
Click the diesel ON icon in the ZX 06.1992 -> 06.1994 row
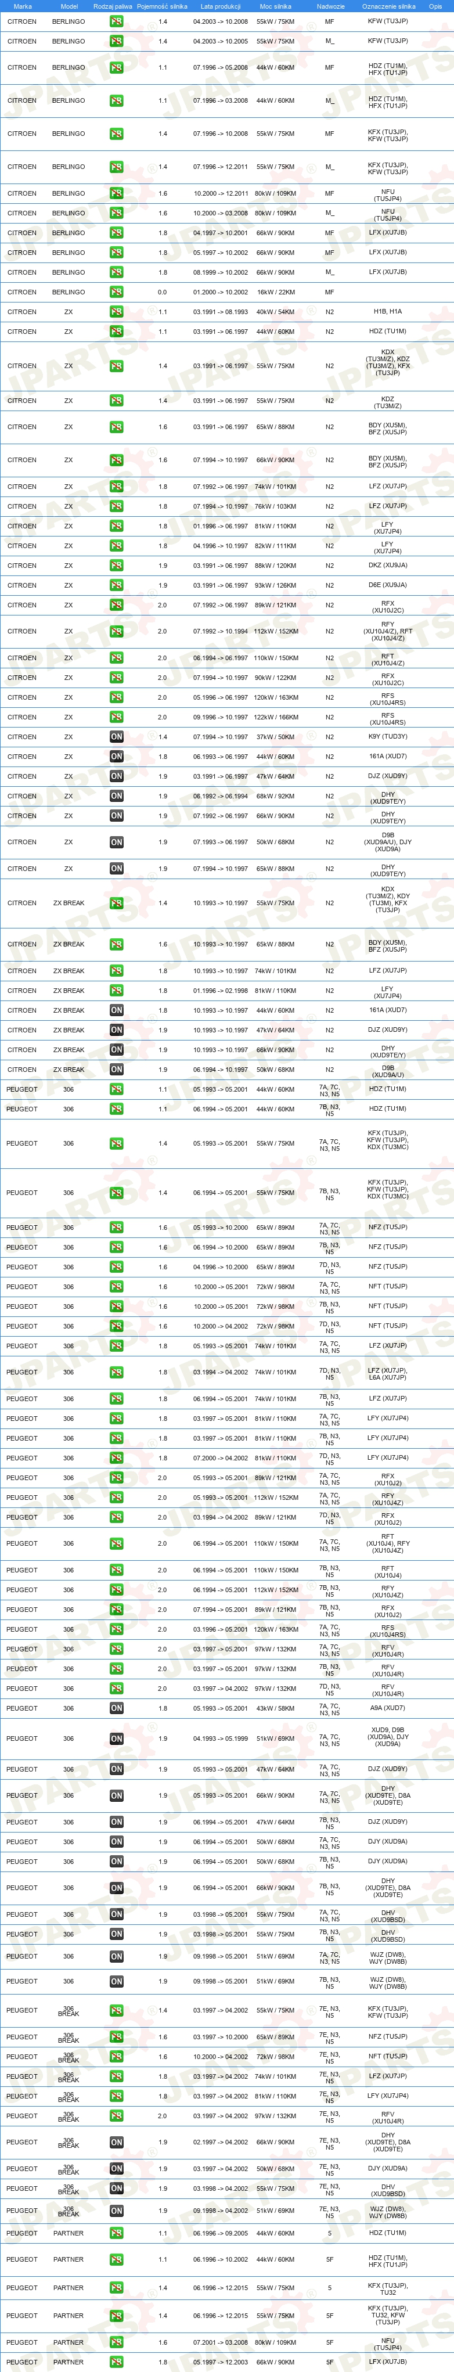coord(116,797)
